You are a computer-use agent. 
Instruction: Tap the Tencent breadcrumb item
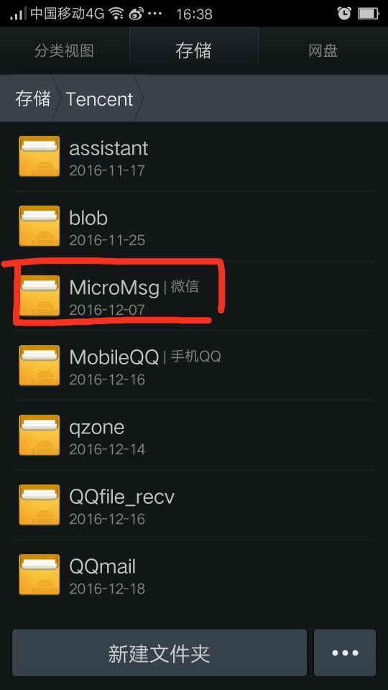tap(99, 99)
